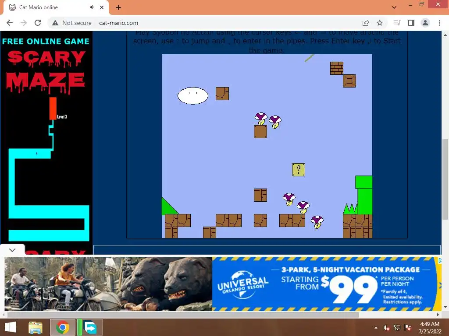Click the green pipe in the game

364,195
